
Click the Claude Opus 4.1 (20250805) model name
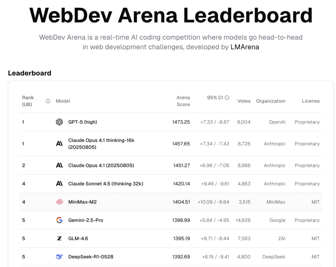click(101, 166)
